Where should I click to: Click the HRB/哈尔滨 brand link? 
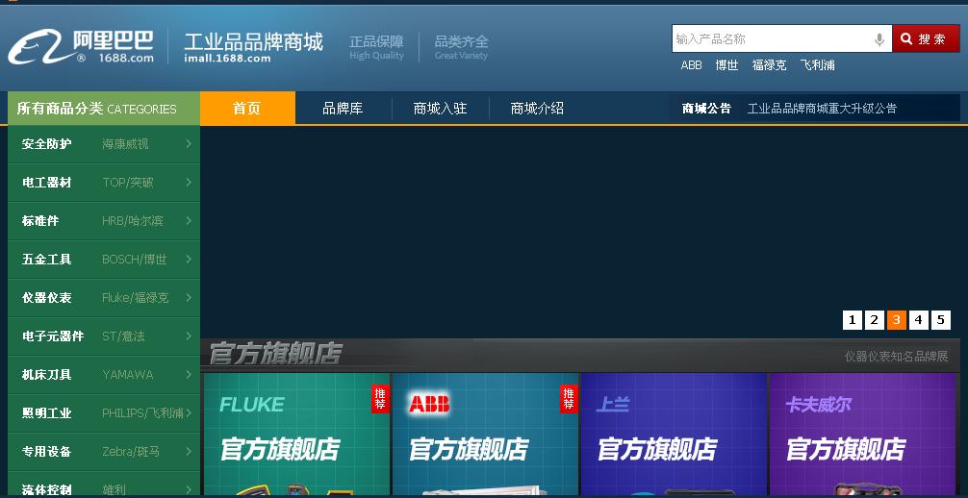133,221
